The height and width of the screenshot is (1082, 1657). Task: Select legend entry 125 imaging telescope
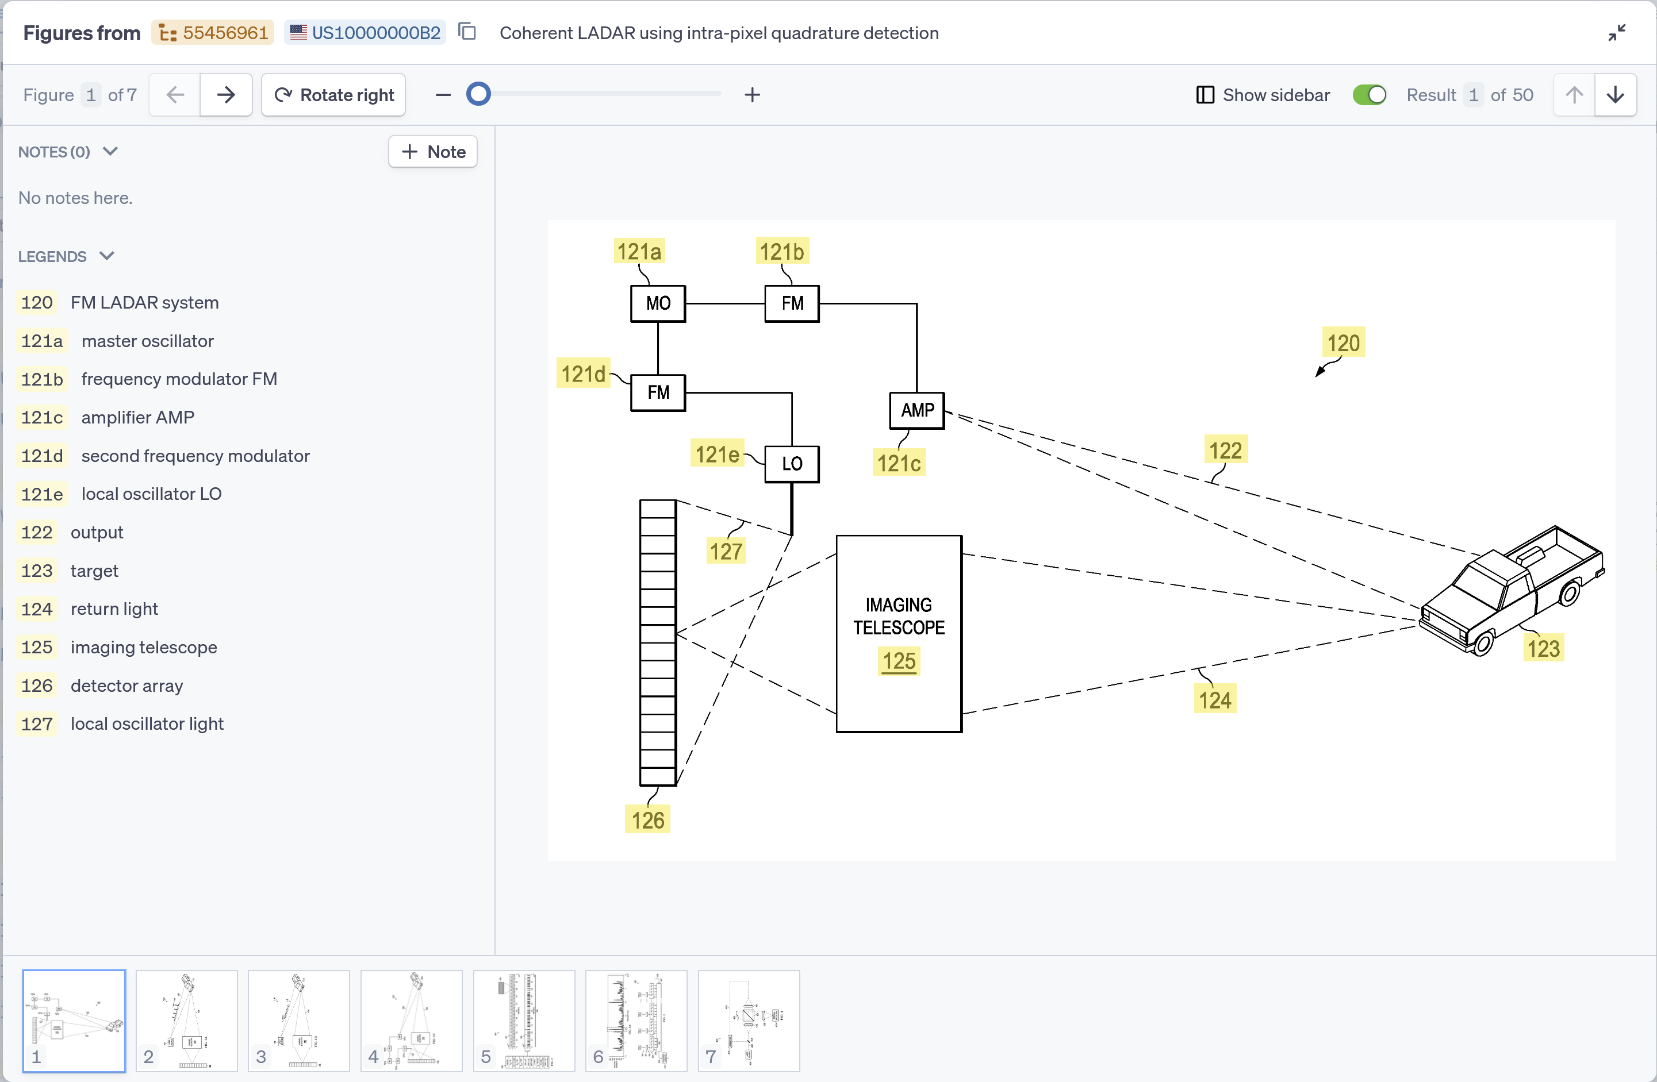(143, 647)
